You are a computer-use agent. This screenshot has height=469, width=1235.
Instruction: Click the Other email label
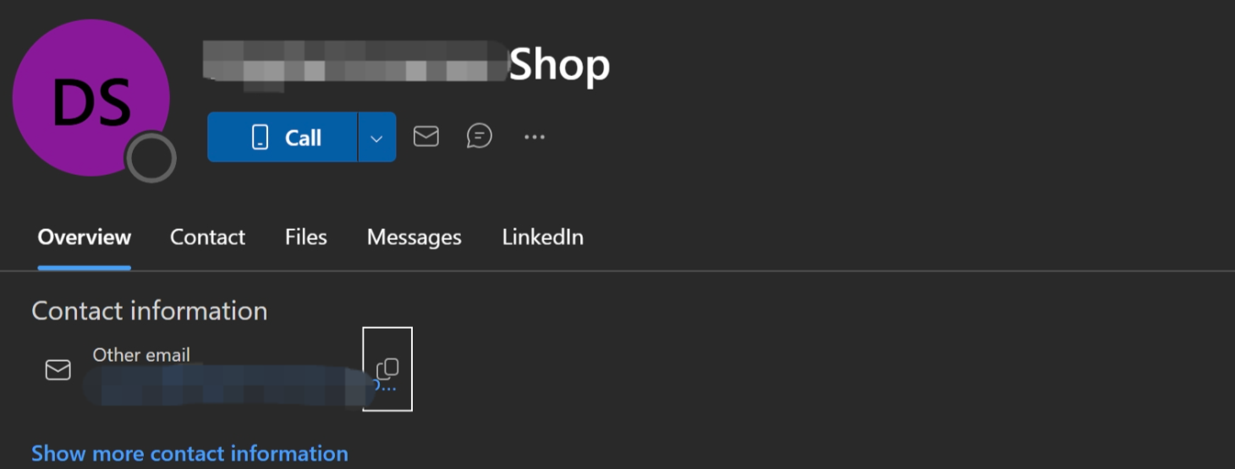pos(141,355)
